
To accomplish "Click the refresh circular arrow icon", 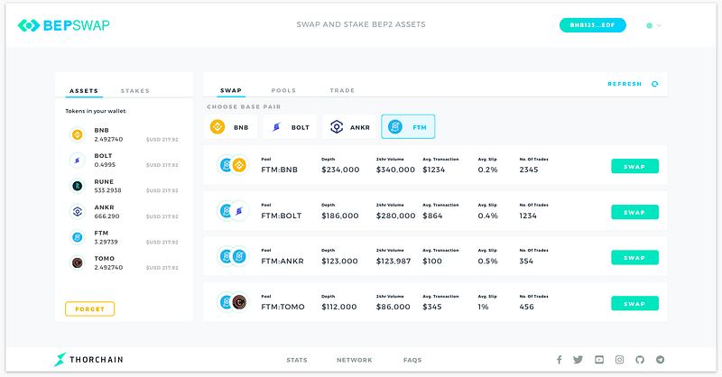I will point(655,84).
